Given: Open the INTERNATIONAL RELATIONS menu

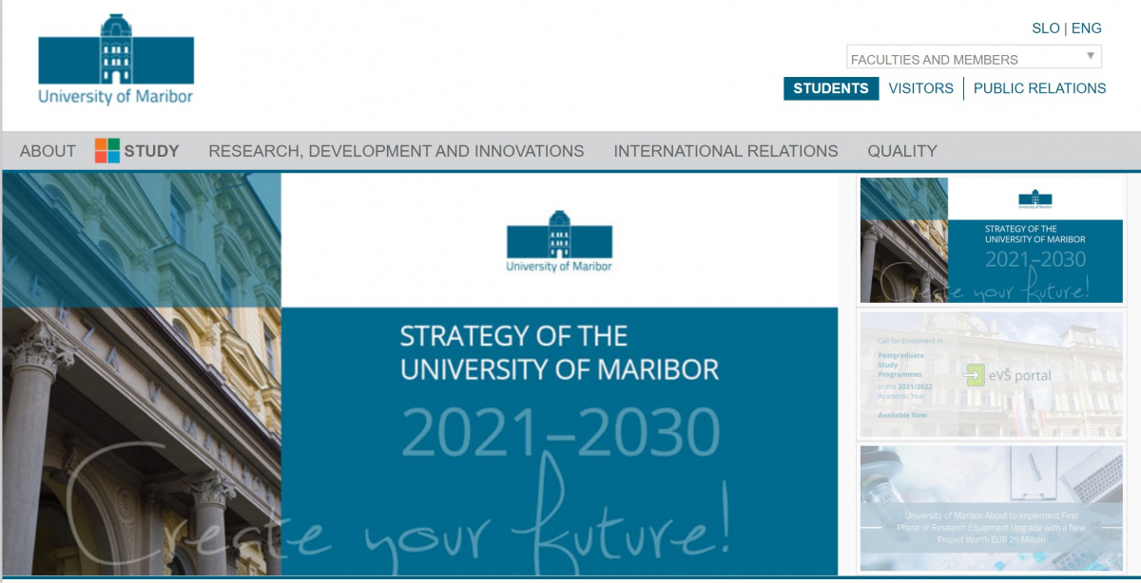Looking at the screenshot, I should click(725, 151).
